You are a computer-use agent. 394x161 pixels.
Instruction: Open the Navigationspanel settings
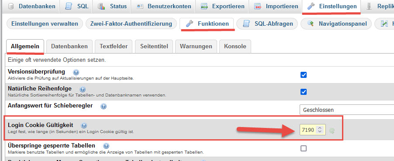[336, 24]
